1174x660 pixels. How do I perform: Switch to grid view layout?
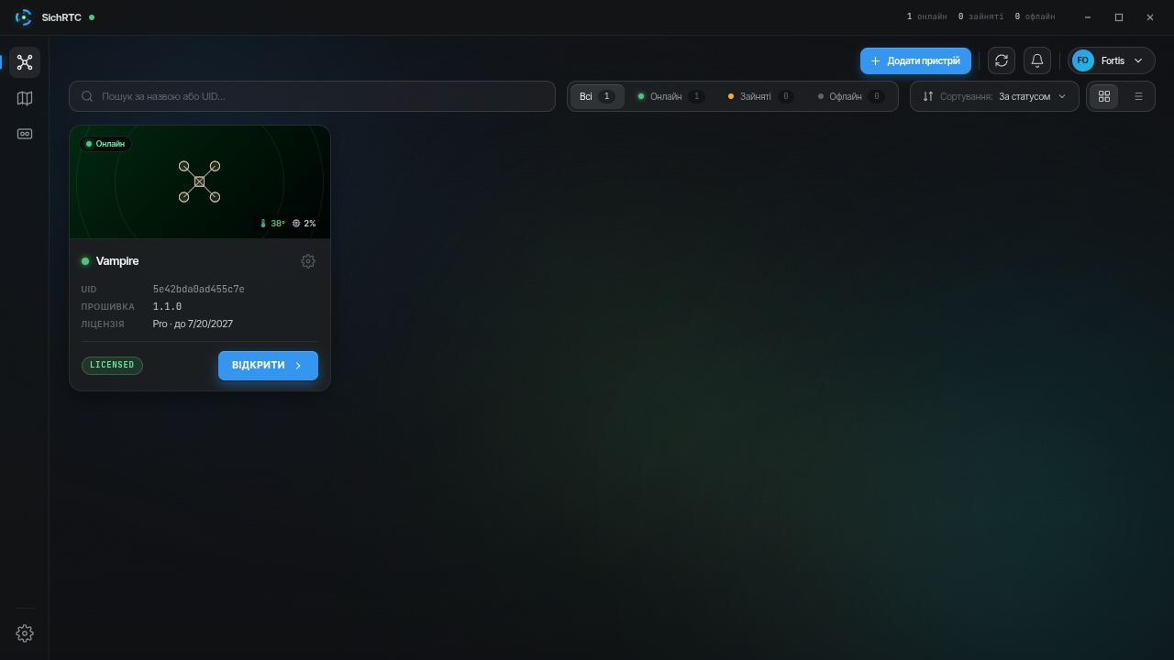click(1104, 96)
